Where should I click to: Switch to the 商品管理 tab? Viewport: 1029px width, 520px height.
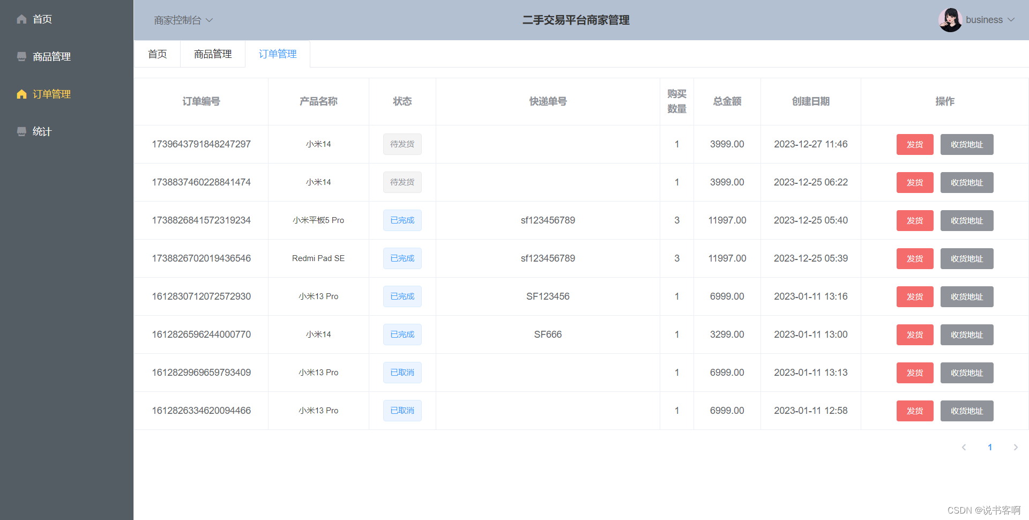(213, 54)
